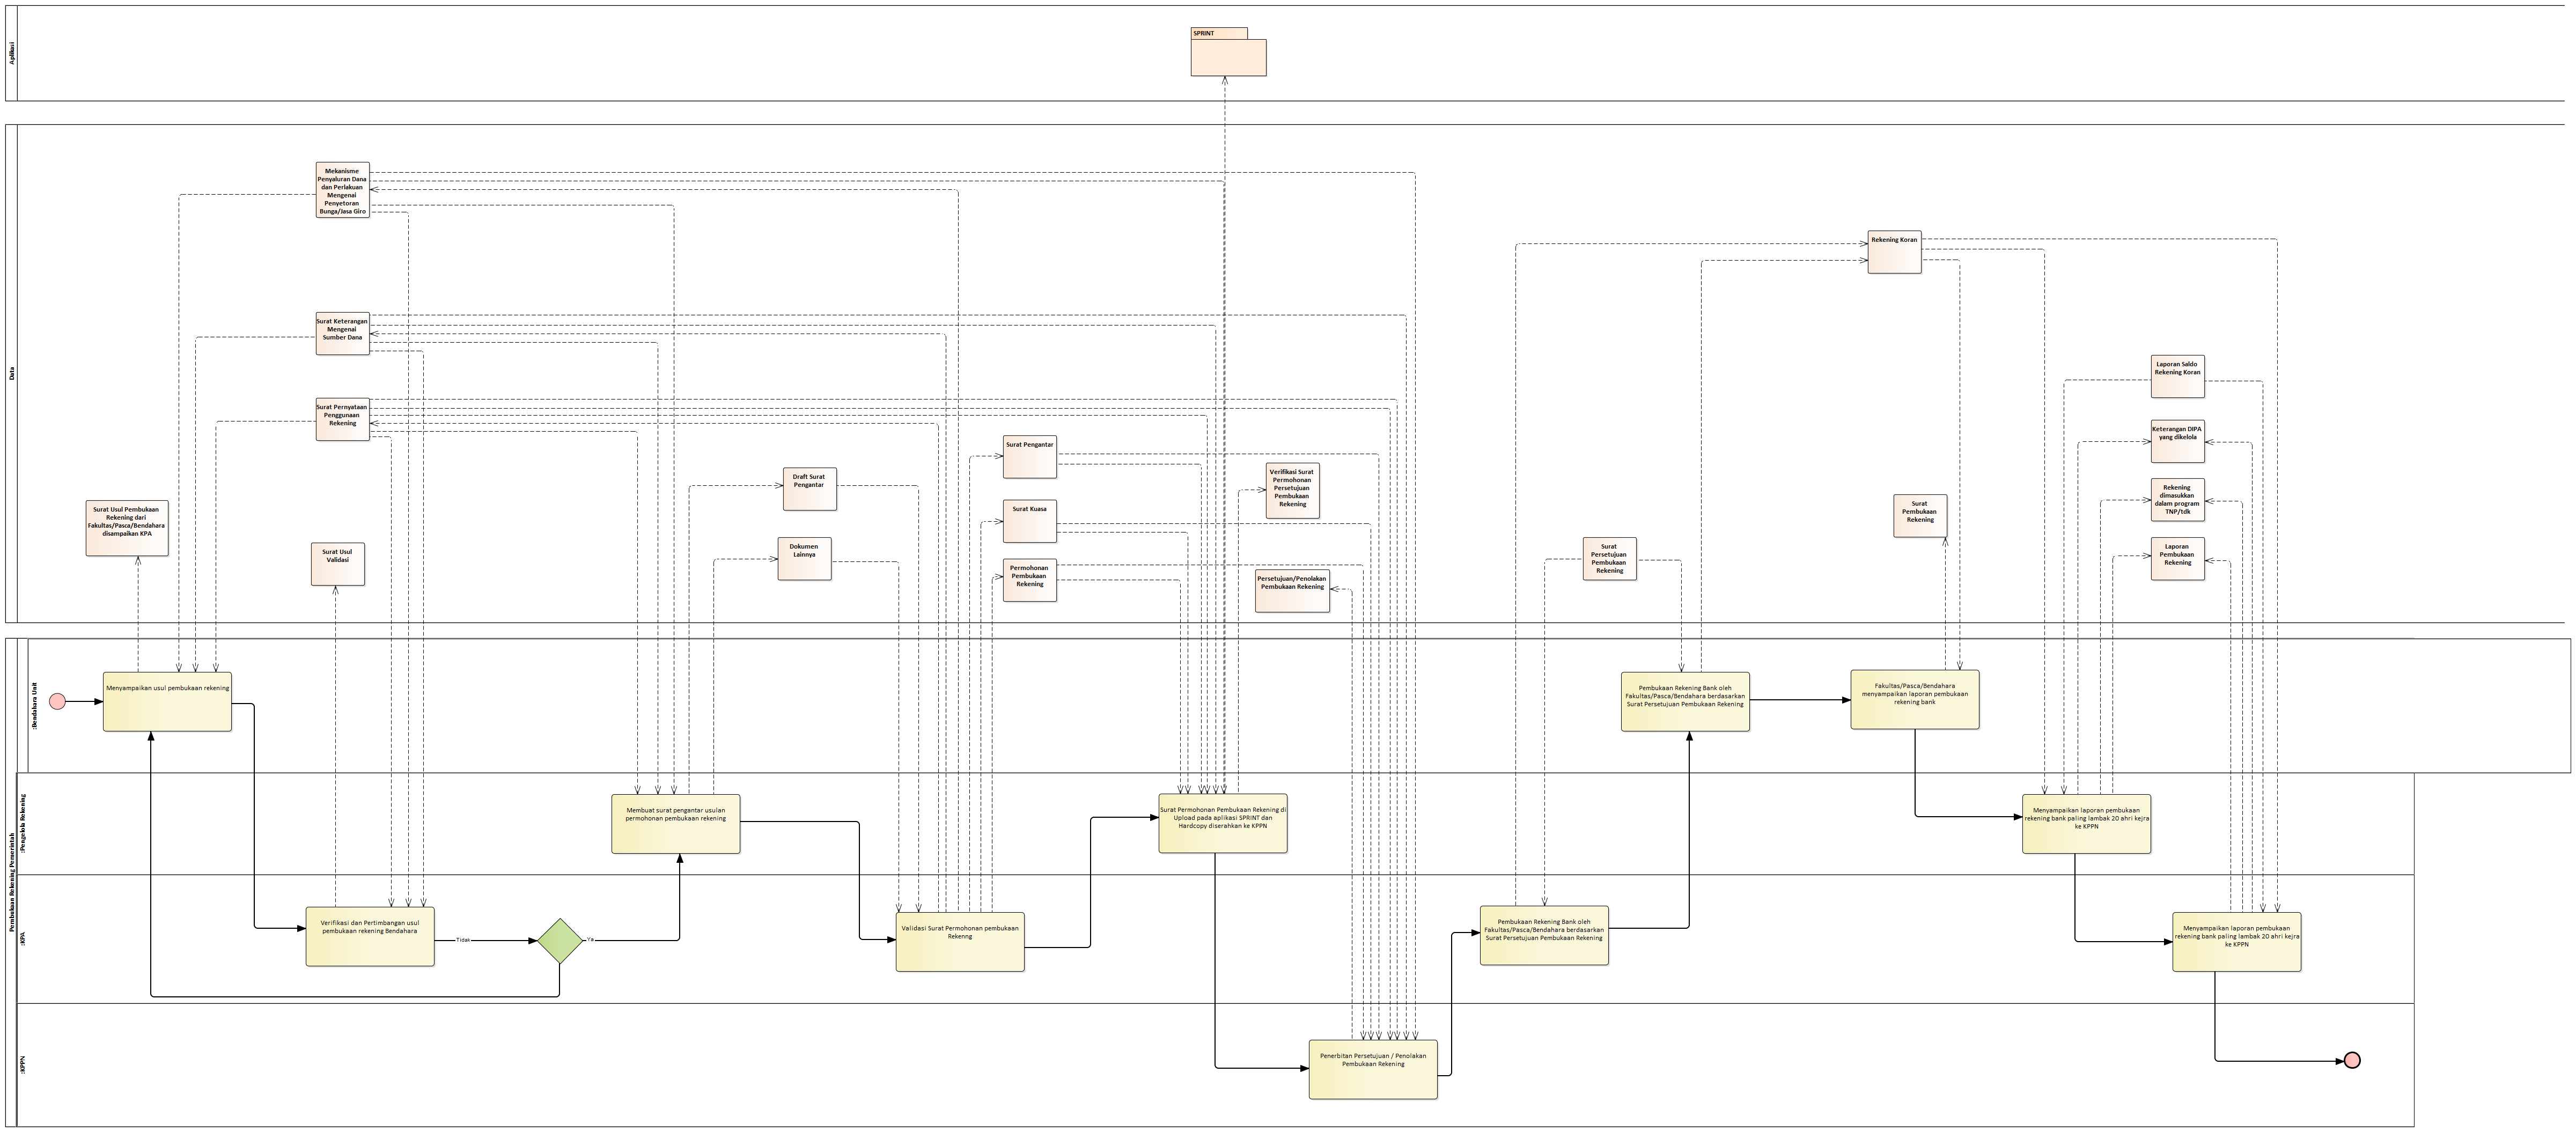This screenshot has height=1132, width=2576.
Task: Select the Dokumen Lainnya data object
Action: click(x=804, y=559)
